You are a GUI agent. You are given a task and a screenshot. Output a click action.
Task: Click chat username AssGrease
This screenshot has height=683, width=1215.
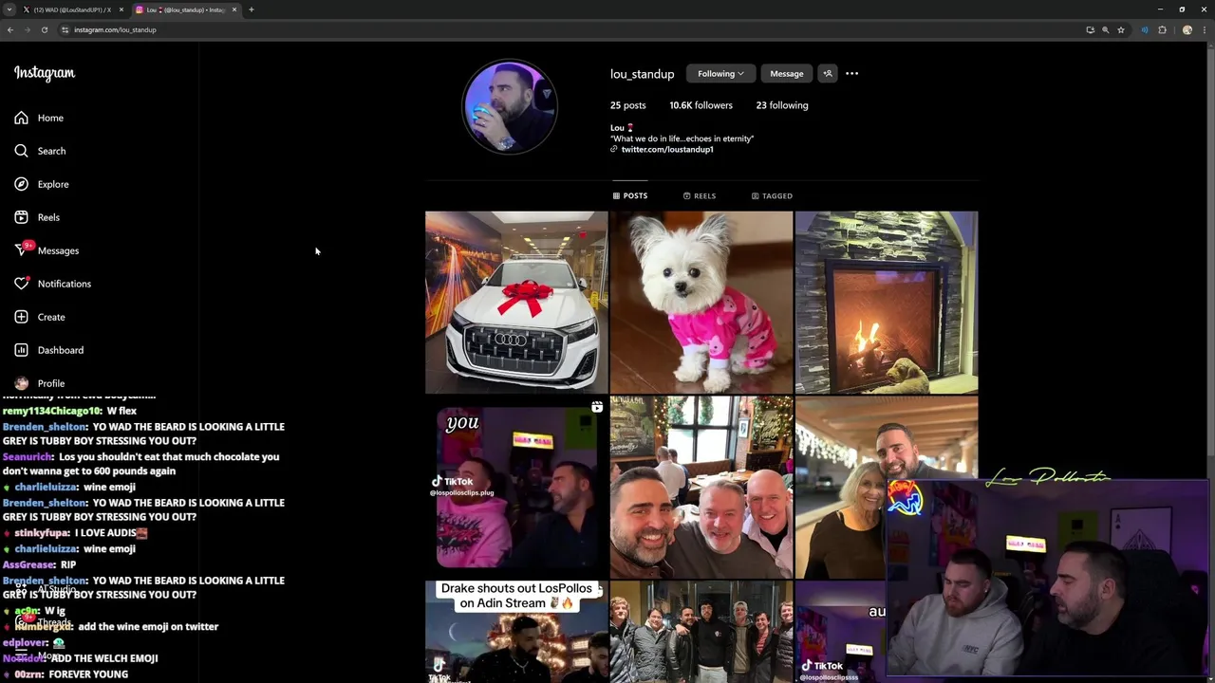click(25, 564)
